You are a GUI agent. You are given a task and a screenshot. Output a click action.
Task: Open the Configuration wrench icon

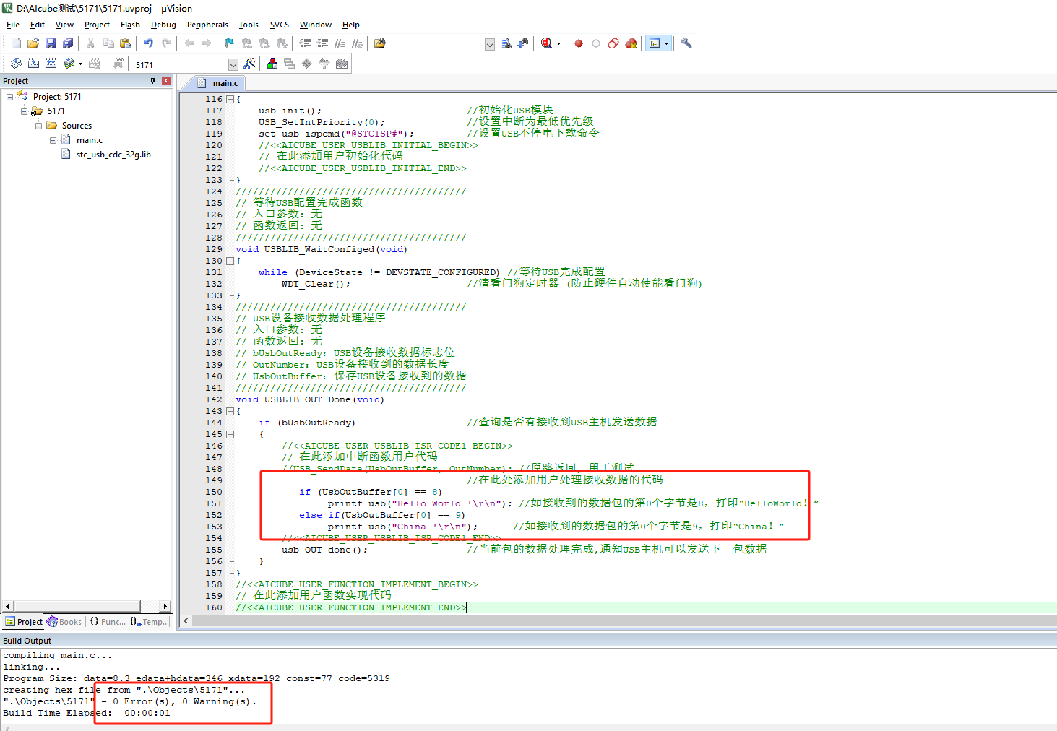686,43
